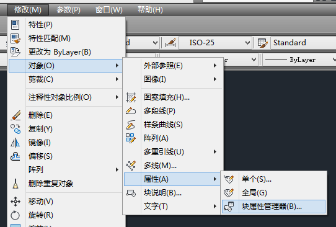336x227 pixels.
Task: Open 块属性管理器(B)... entry
Action: [273, 207]
